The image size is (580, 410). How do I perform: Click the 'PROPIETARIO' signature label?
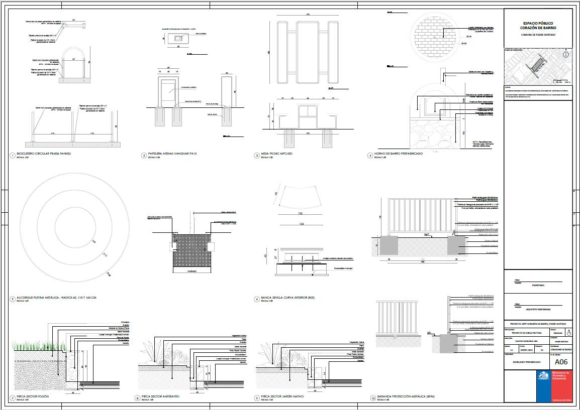coord(538,286)
